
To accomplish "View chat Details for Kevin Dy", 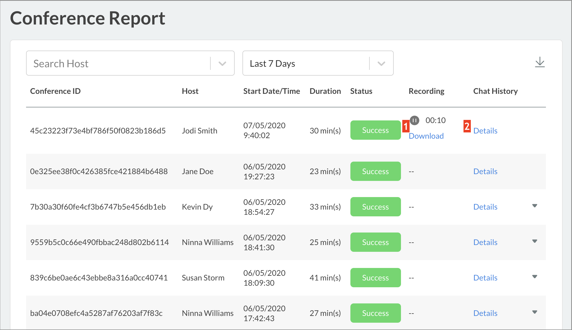I will coord(485,207).
